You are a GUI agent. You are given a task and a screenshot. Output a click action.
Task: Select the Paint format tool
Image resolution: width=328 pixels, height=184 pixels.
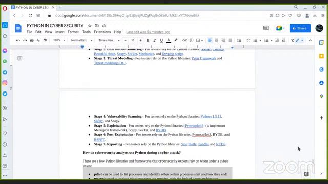(x=45, y=40)
